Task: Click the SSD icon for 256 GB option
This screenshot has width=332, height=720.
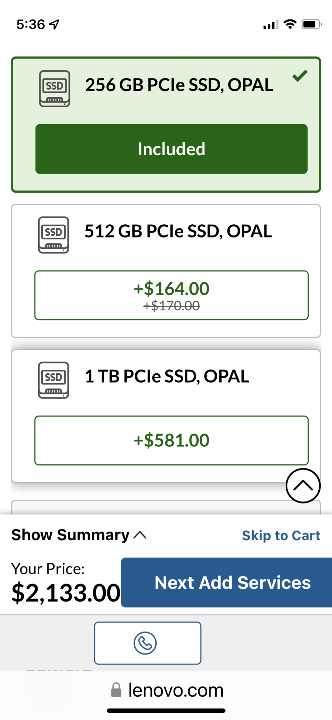Action: 55,89
